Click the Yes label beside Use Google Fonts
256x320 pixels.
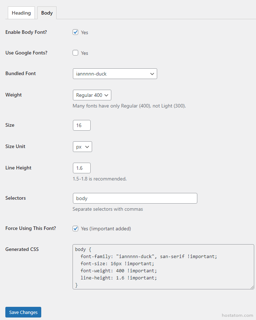click(85, 53)
